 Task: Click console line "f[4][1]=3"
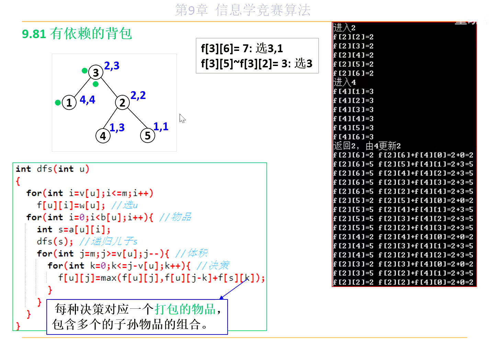click(x=353, y=91)
